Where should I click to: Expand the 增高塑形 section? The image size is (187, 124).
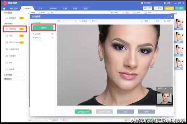(25, 79)
